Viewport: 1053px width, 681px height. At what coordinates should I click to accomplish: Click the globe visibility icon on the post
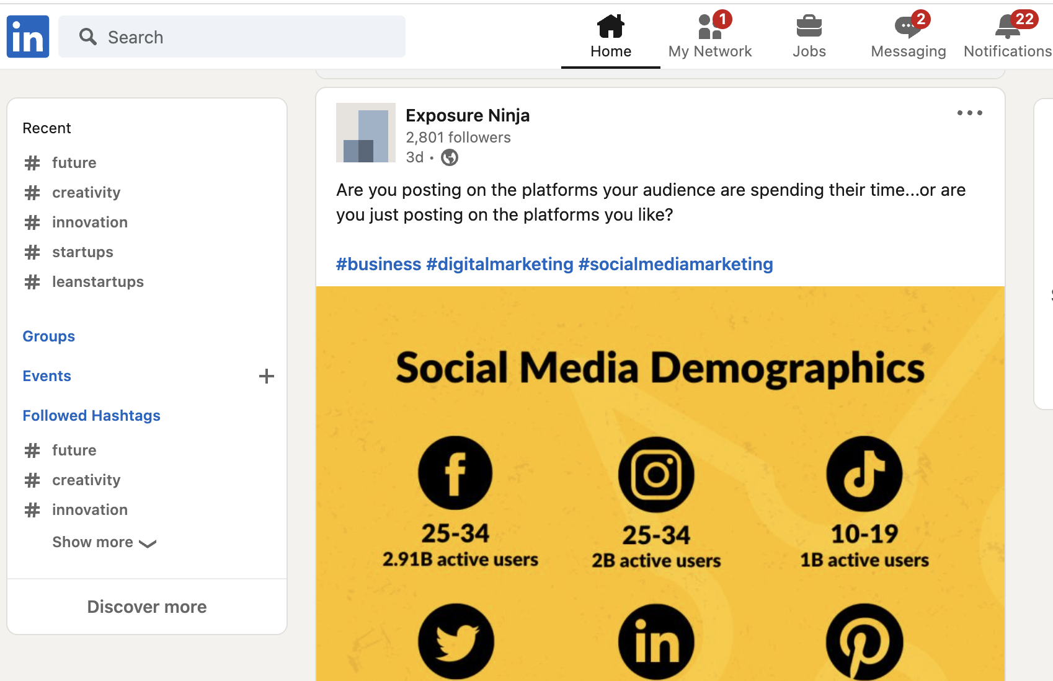pos(450,158)
